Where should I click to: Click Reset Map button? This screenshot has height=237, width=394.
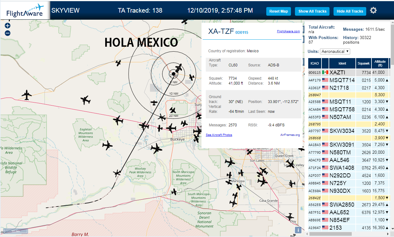point(279,11)
